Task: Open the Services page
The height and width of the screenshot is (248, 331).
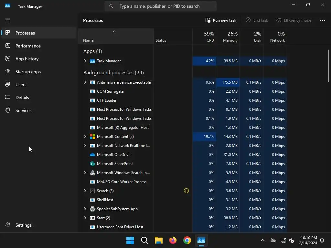Action: 39,110
